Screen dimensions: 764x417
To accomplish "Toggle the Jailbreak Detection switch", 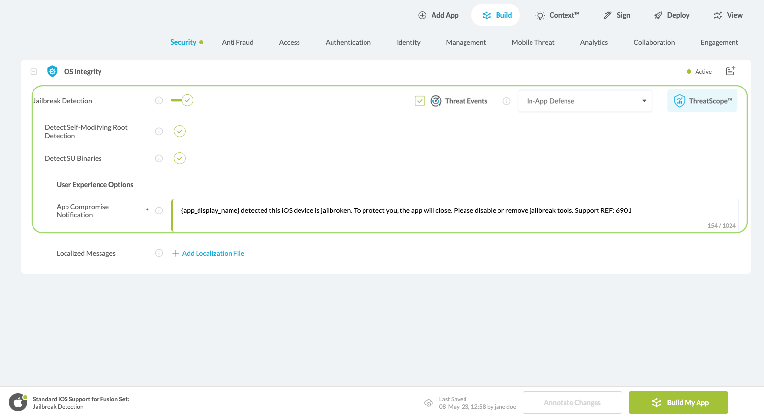I will pyautogui.click(x=182, y=100).
